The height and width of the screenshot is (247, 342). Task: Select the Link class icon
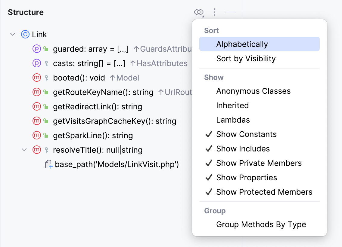pyautogui.click(x=25, y=34)
